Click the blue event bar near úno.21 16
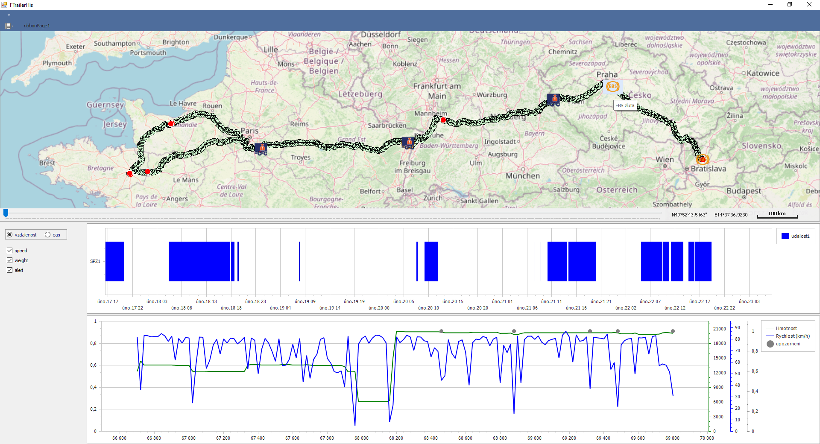Image resolution: width=820 pixels, height=444 pixels. 582,261
